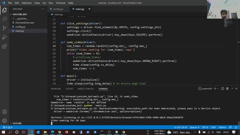Click the editor minimap preview
The width and height of the screenshot is (240, 135).
pos(228,23)
